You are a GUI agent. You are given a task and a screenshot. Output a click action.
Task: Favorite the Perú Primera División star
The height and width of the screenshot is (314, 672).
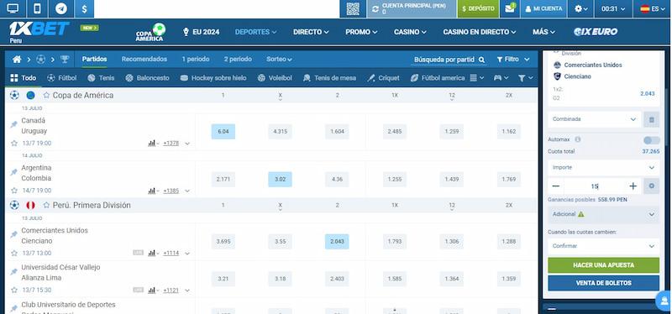[46, 205]
